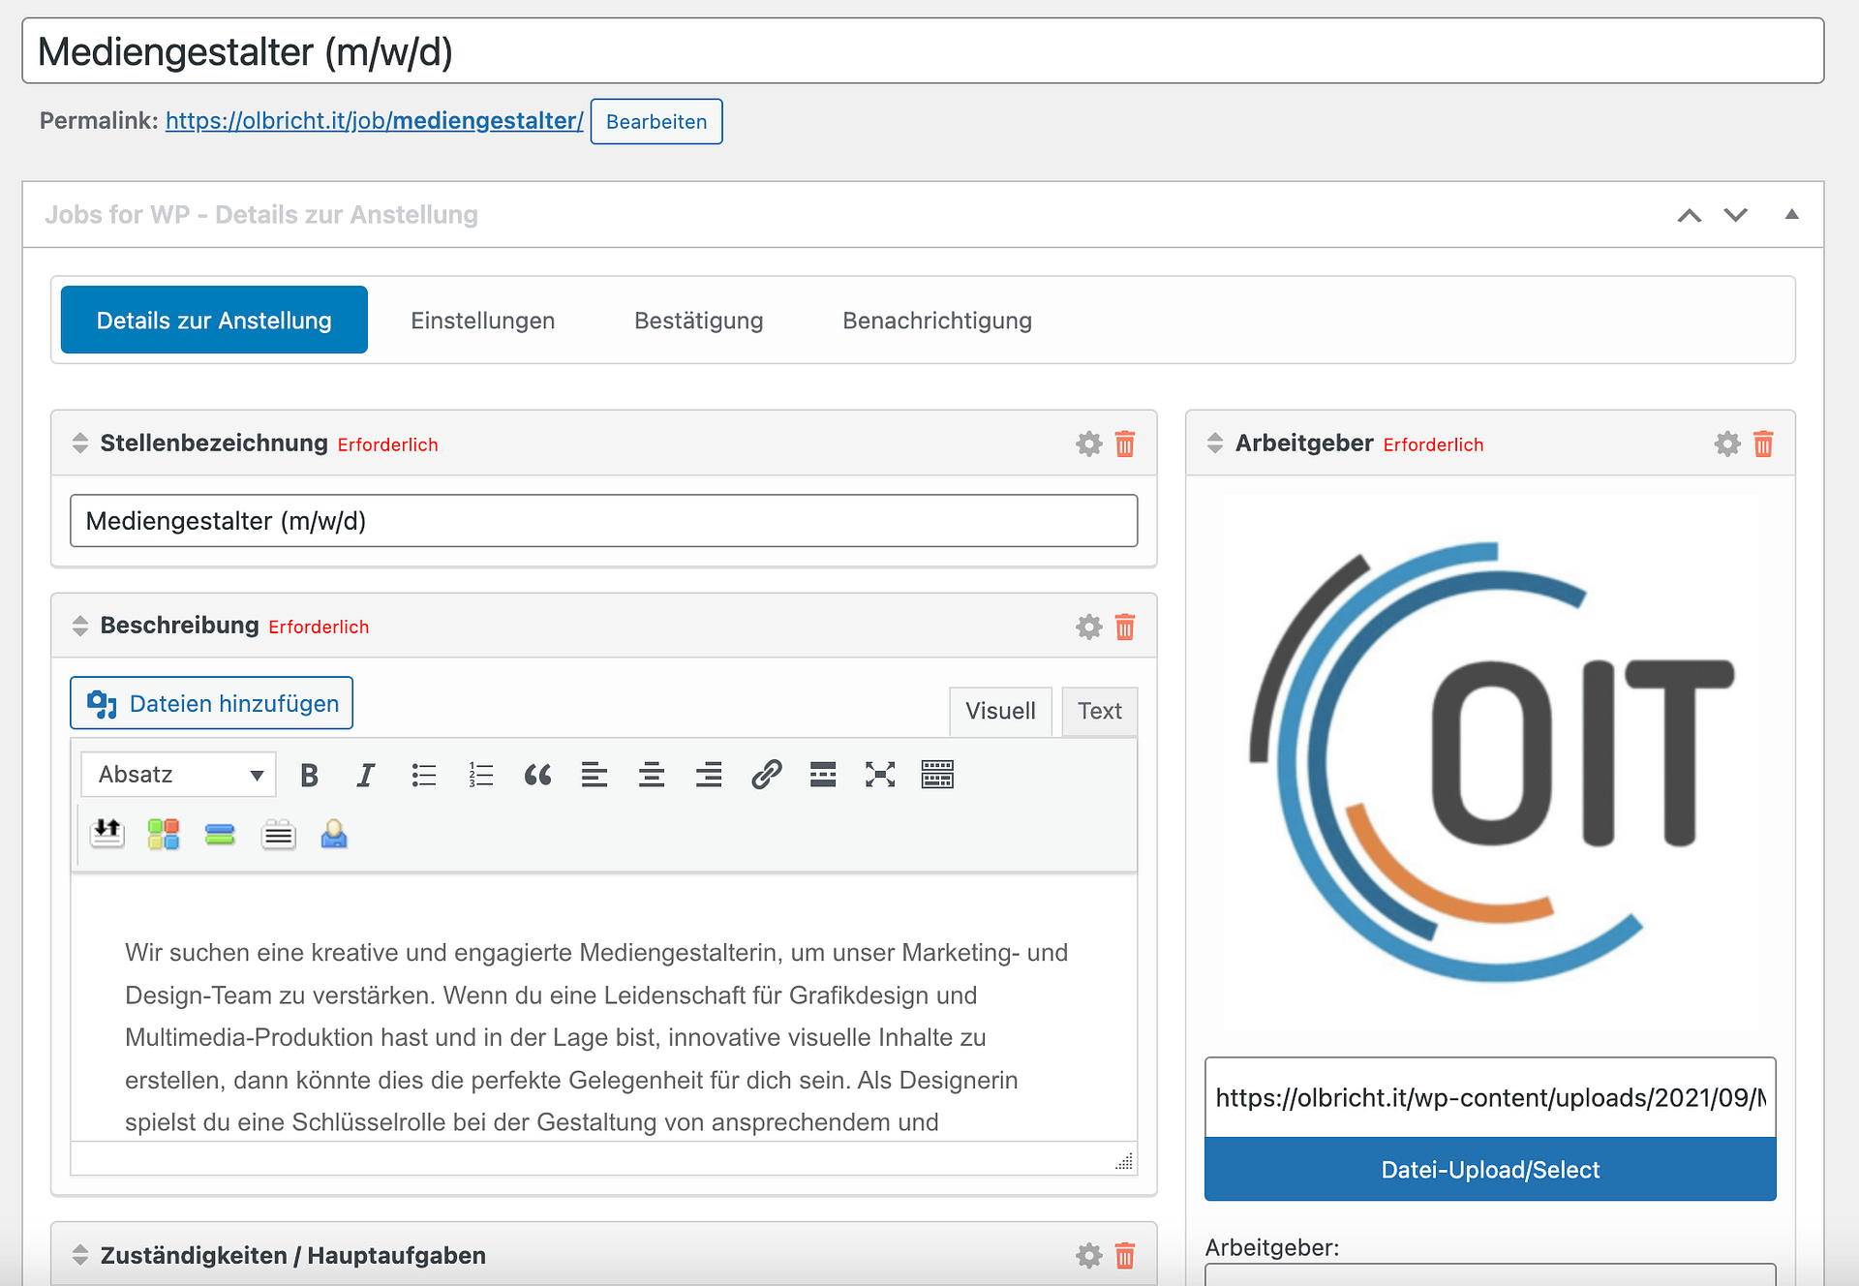Grab the editor resize handle corner

1124,1161
